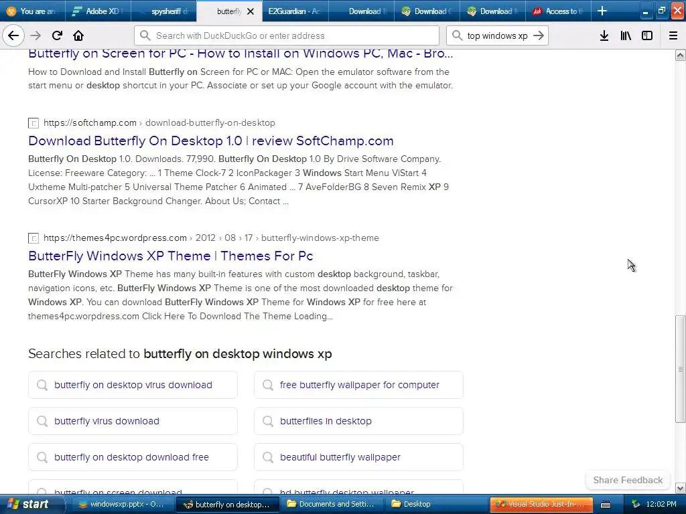Switch to the Adobe XD tab
686x514 pixels.
click(98, 11)
